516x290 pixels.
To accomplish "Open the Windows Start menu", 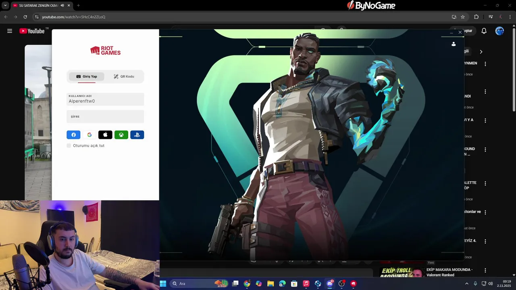I will click(163, 284).
